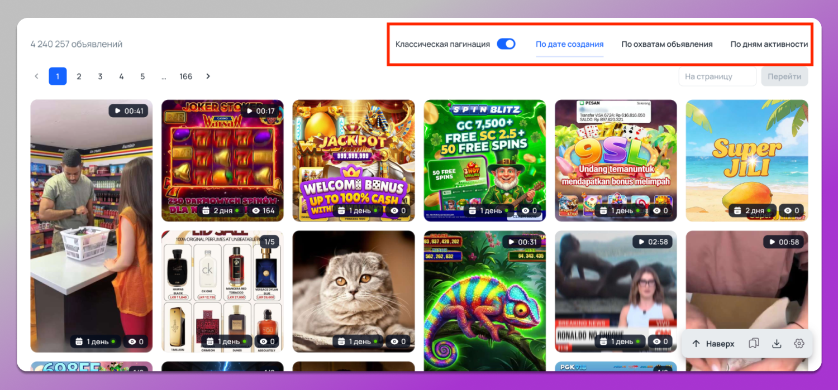Click the 00:17 video badge on Joker Stoker ad

(260, 111)
